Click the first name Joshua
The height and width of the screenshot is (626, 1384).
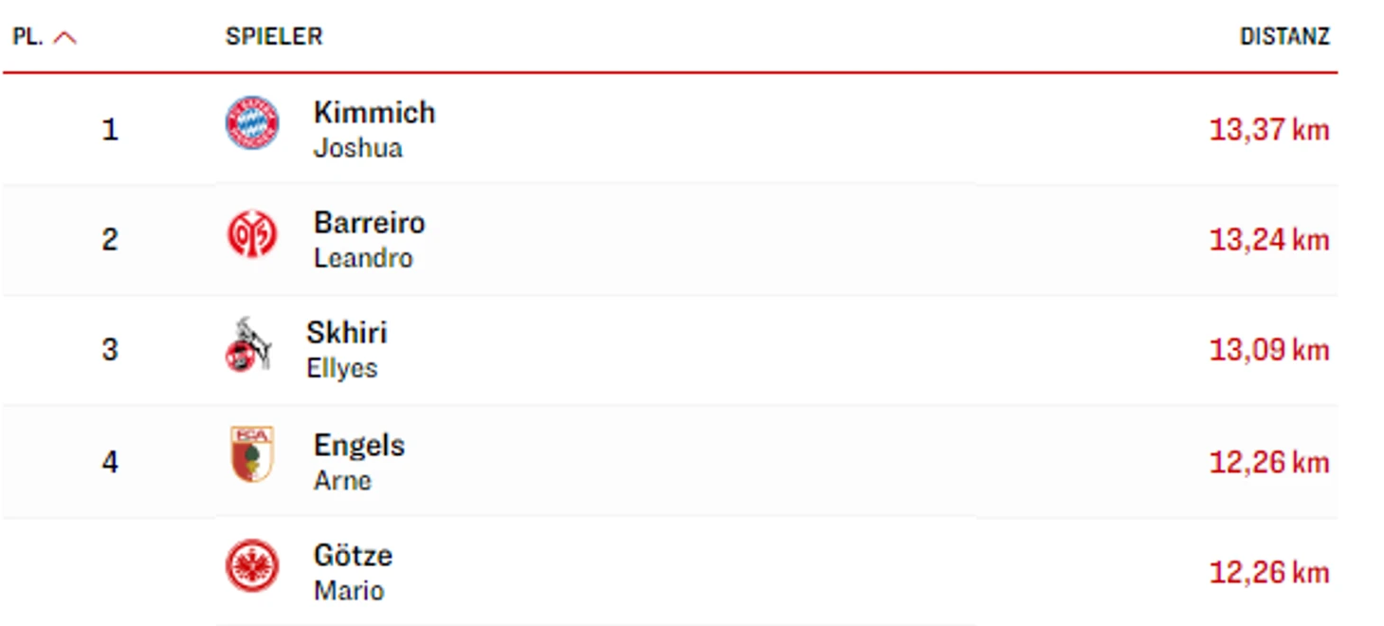tap(358, 149)
